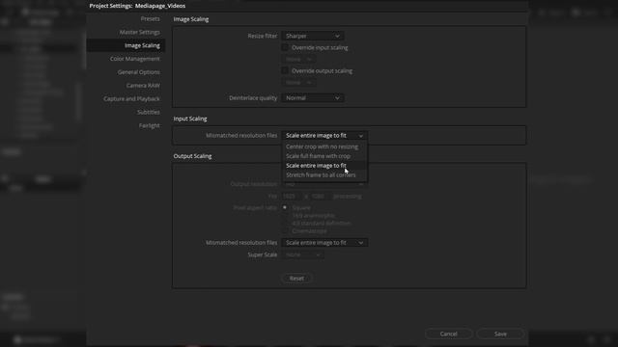Screen dimensions: 618x347
Task: Select 4:3 standard definition aspect ratio
Action: (x=285, y=224)
